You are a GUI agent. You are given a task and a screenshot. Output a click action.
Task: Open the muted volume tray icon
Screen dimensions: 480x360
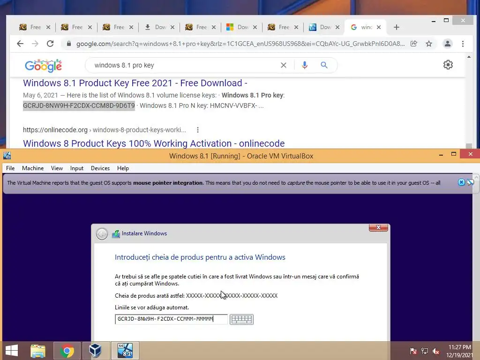[436, 351]
